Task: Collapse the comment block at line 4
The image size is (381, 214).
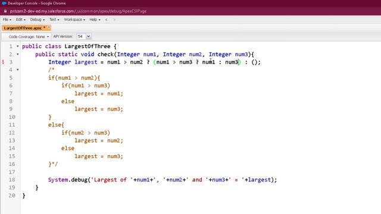Action: [x=18, y=70]
